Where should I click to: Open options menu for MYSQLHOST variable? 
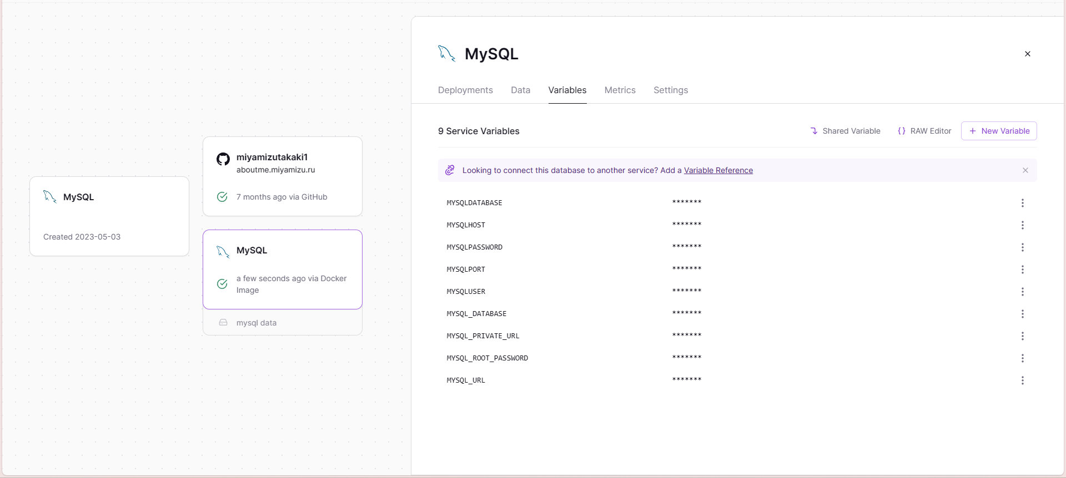pyautogui.click(x=1022, y=225)
